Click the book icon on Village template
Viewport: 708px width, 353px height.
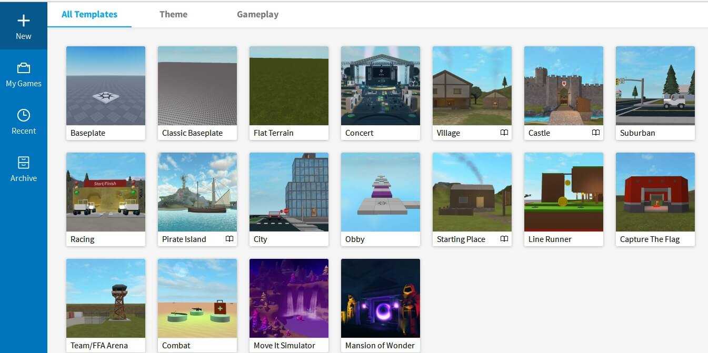(504, 133)
